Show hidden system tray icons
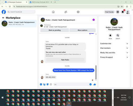 [115, 98]
